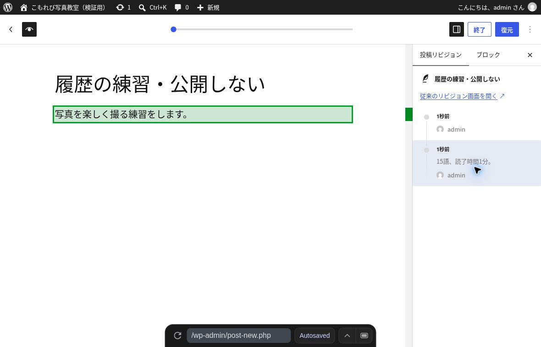541x347 pixels.
Task: Select the first 1秒前 revision without word count
Action: coord(477,123)
